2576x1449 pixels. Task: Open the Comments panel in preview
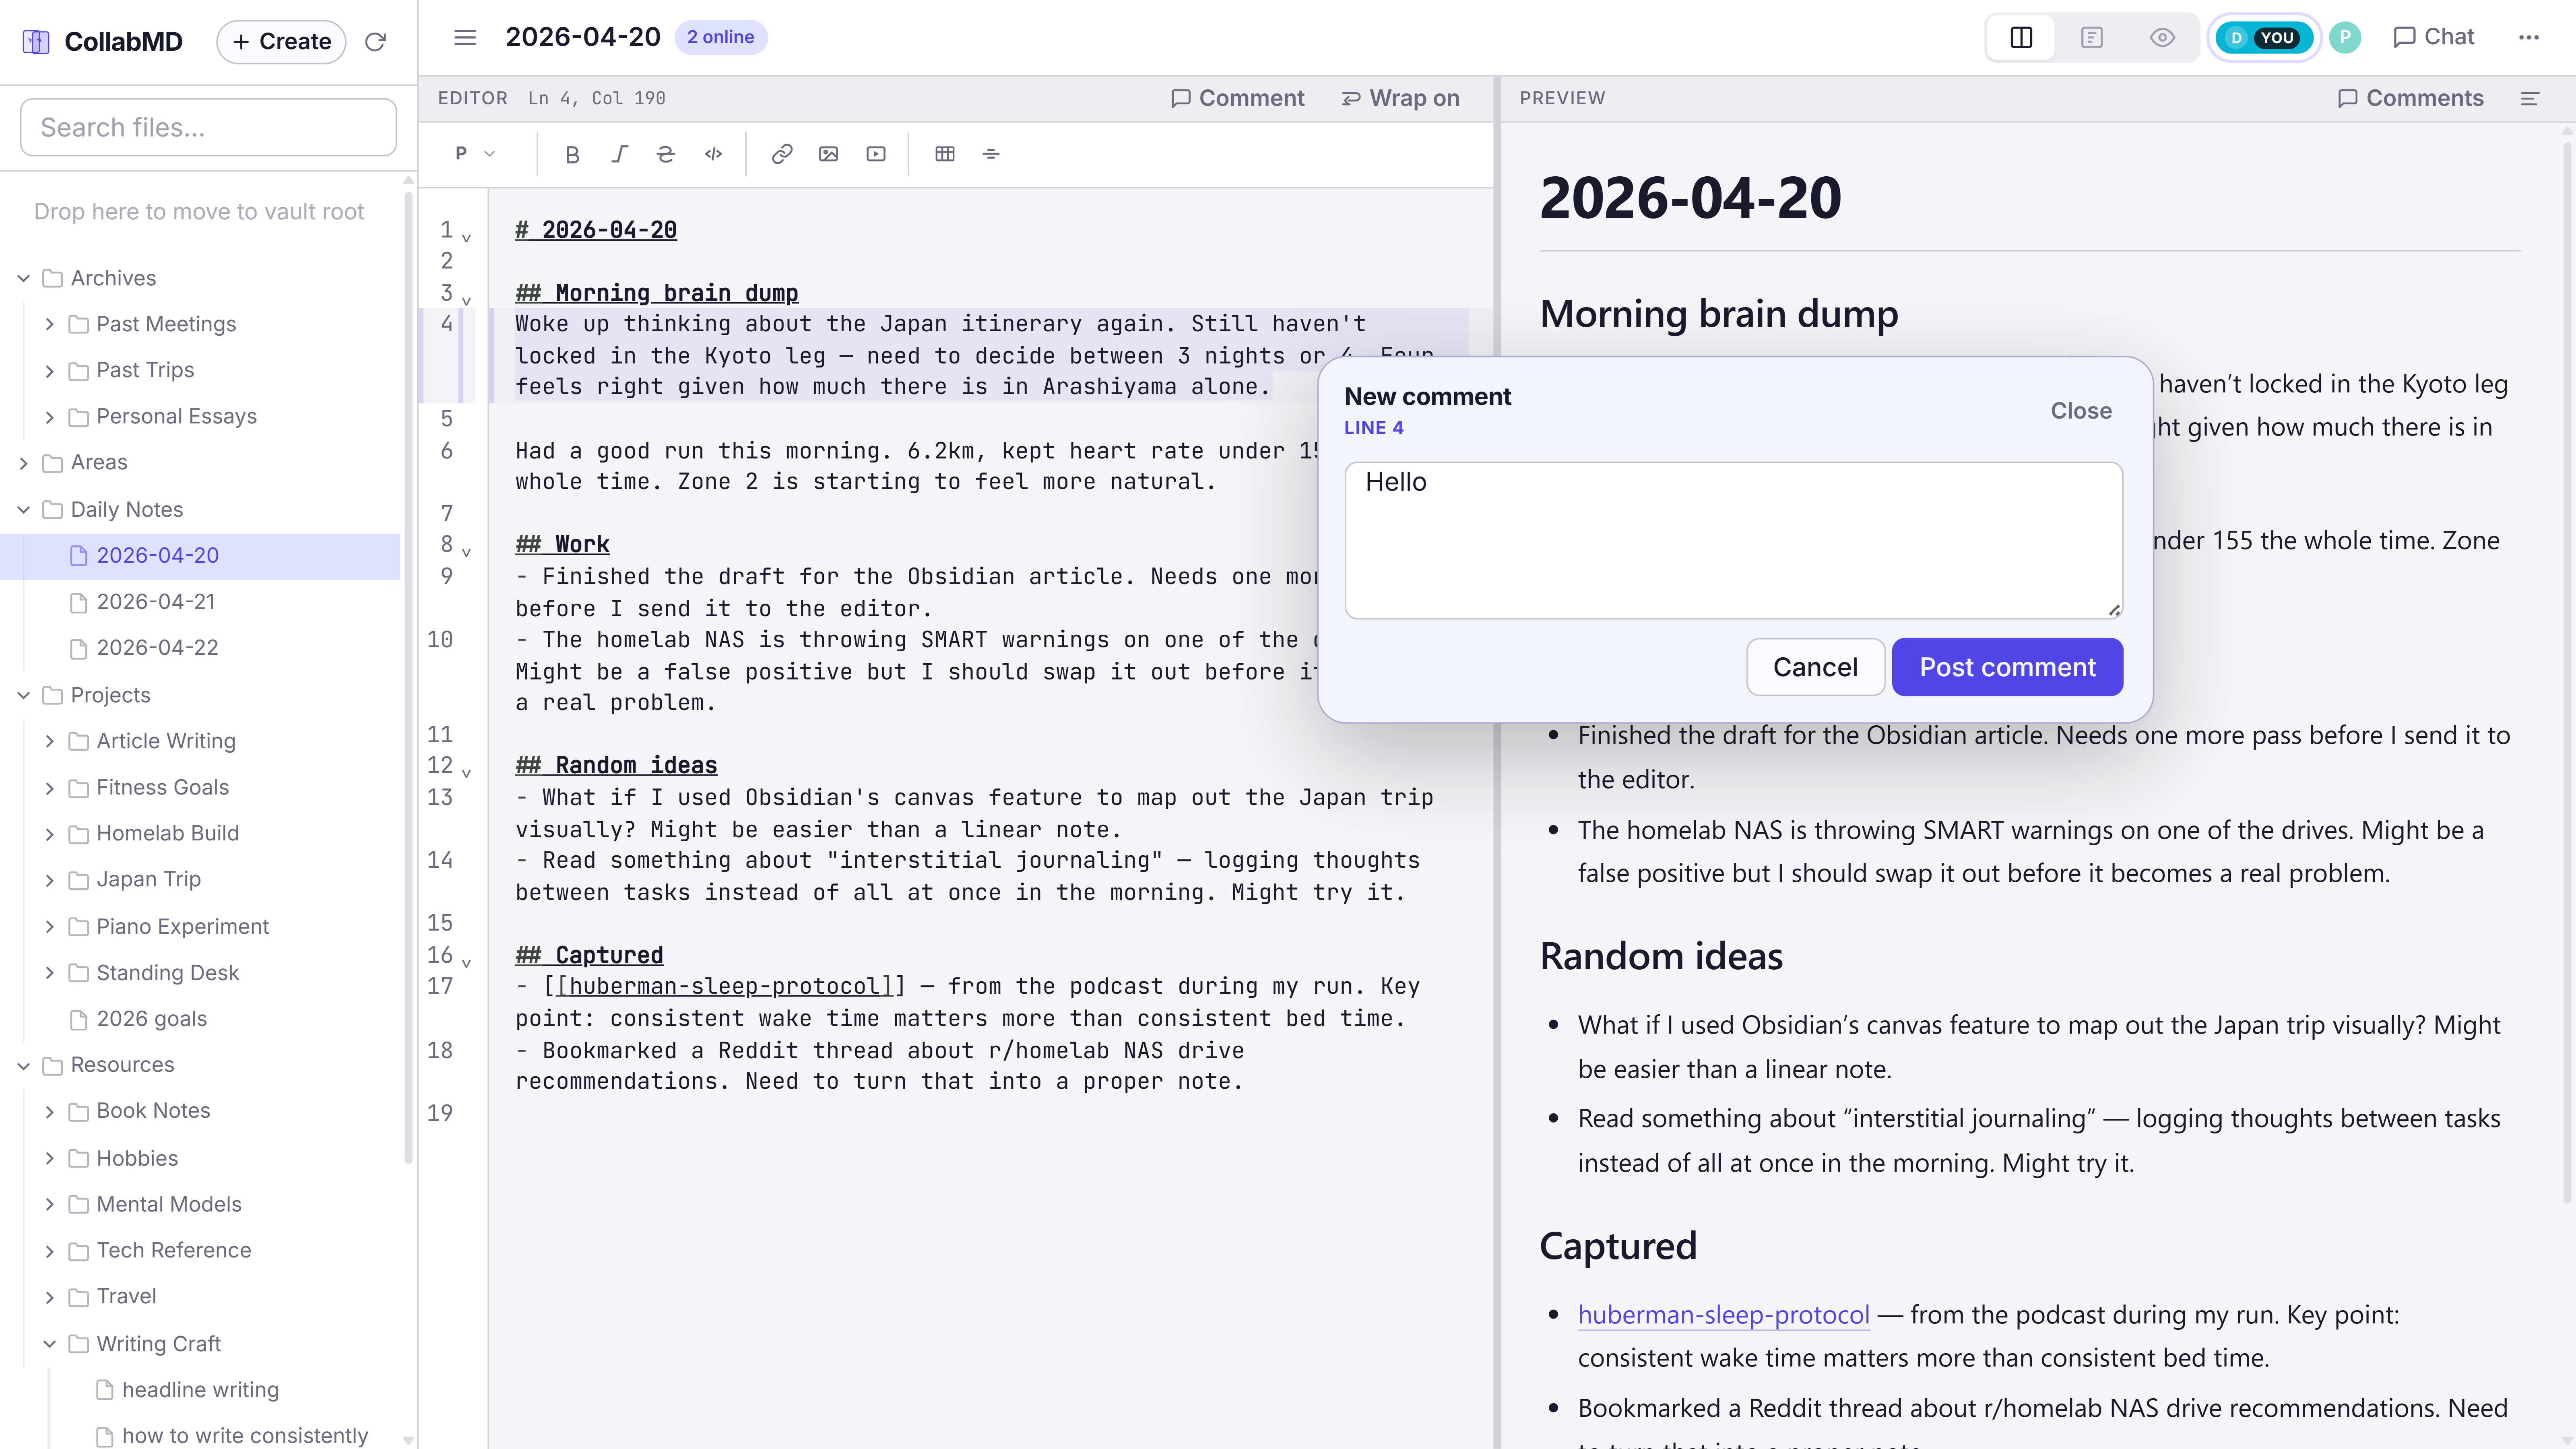tap(2410, 98)
